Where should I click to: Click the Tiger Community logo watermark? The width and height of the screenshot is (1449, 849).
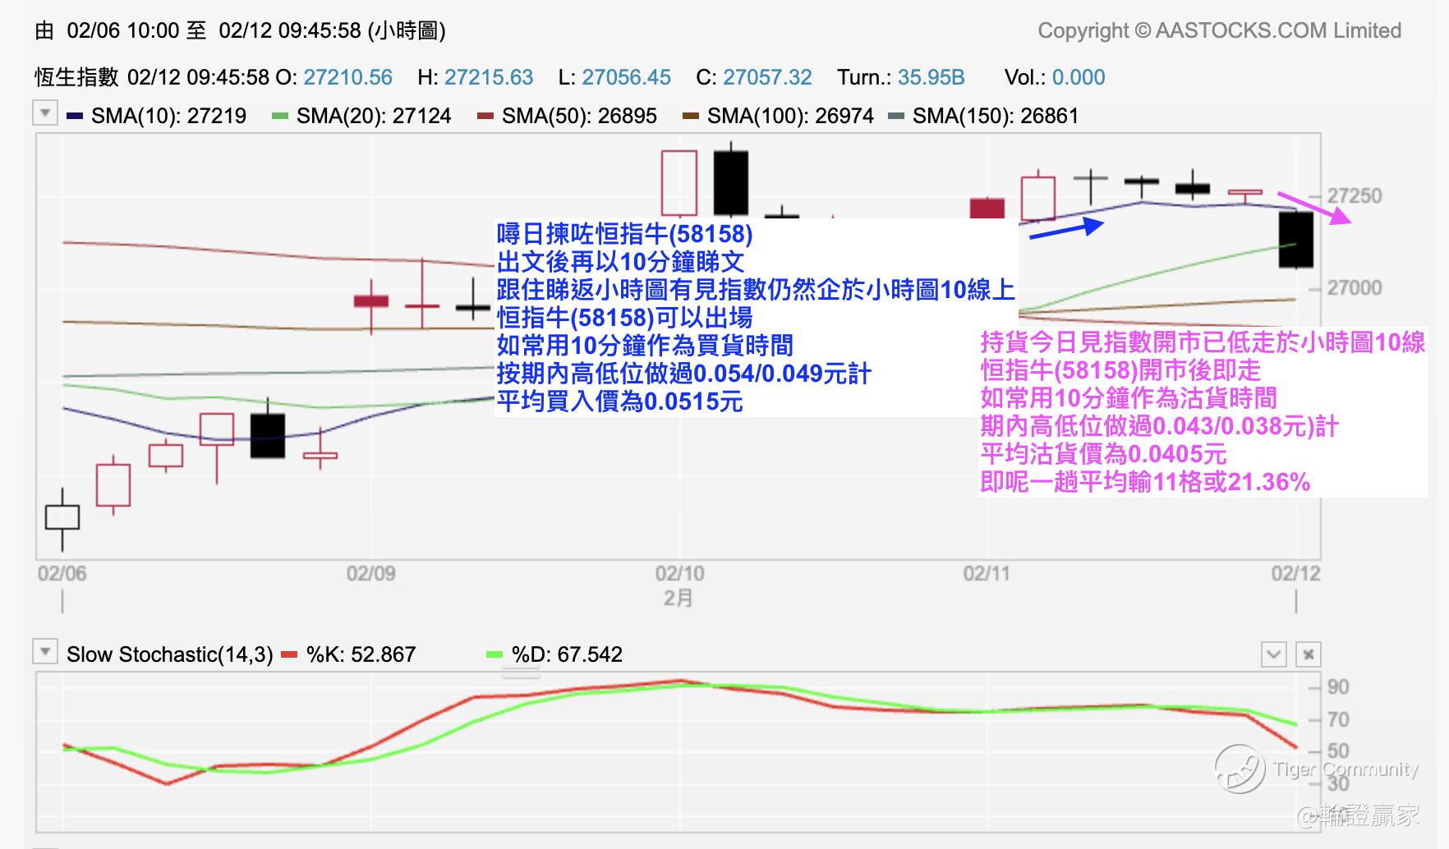(1240, 769)
